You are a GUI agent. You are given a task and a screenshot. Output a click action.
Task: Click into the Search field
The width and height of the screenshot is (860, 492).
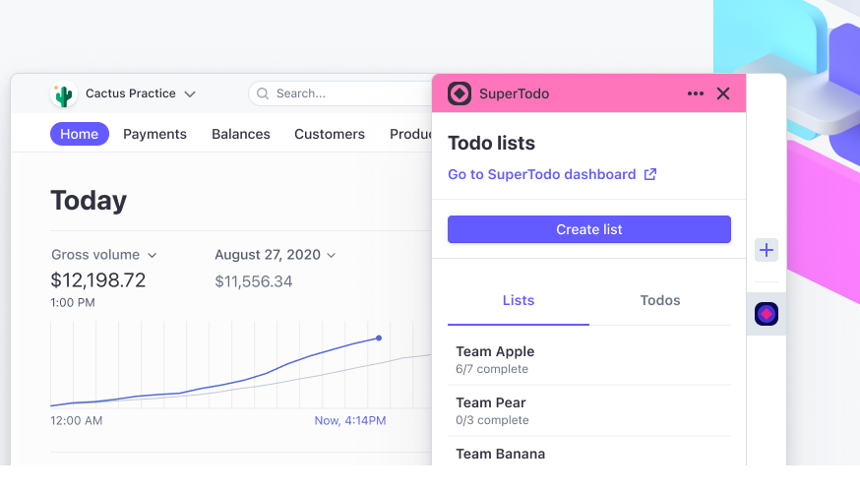(340, 93)
